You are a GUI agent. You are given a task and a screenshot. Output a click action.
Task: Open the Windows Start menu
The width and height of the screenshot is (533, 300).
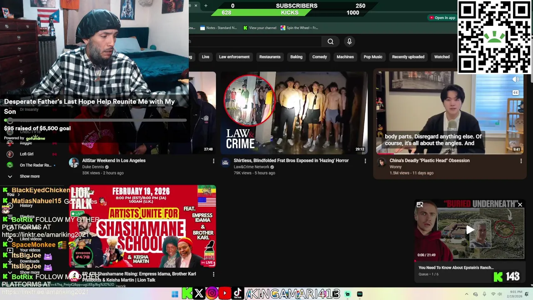(175, 294)
